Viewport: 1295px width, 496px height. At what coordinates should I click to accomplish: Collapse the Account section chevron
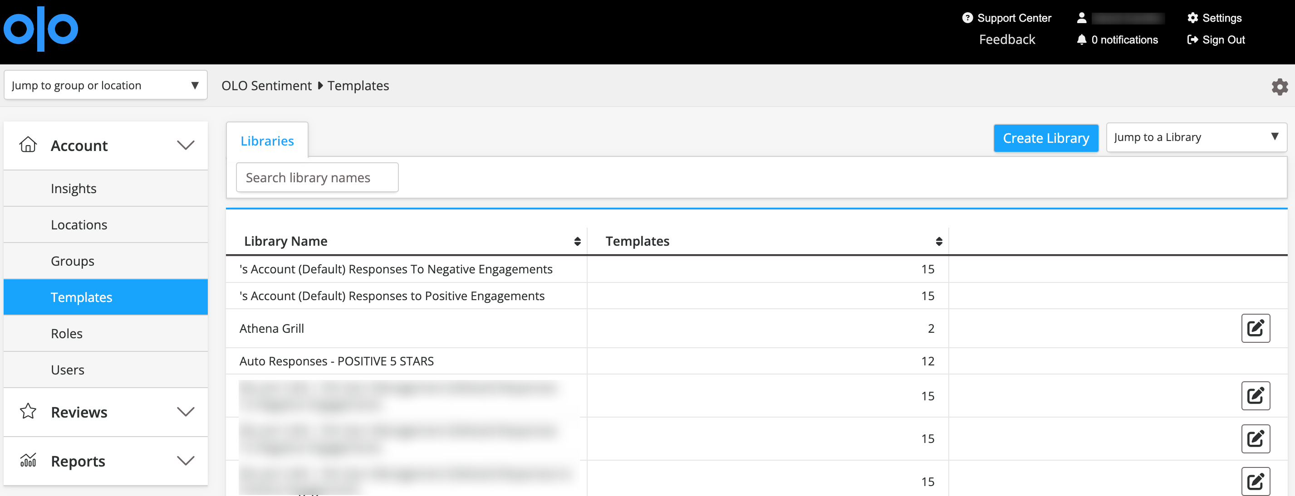pyautogui.click(x=186, y=145)
